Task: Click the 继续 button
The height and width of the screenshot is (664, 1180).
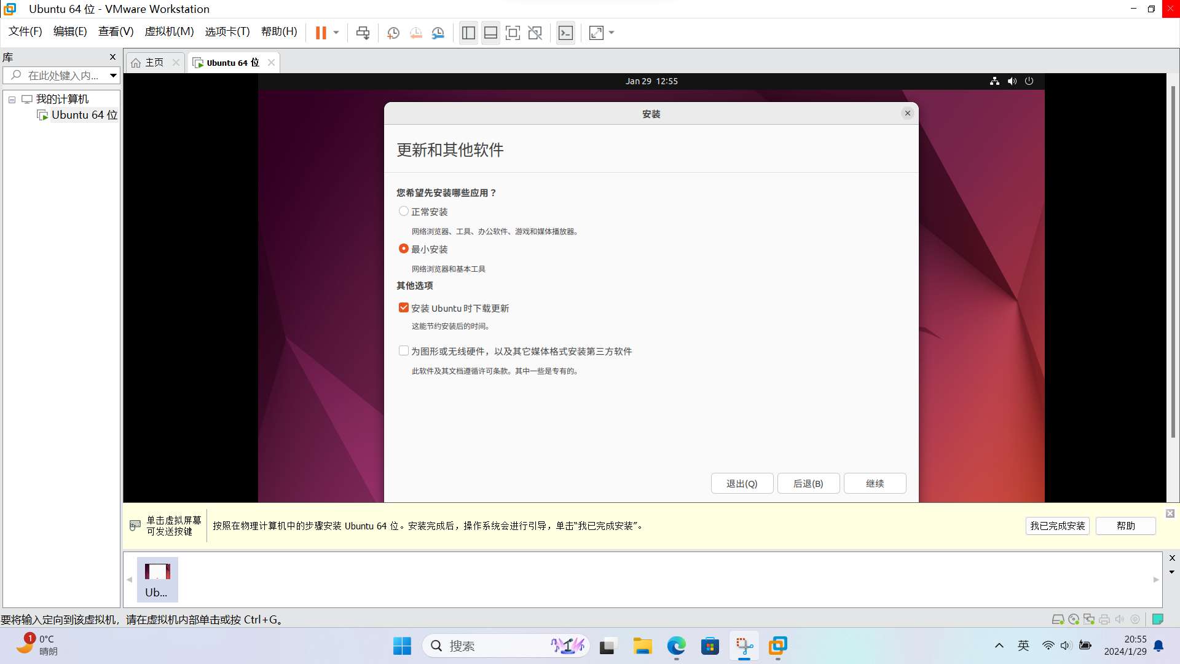Action: point(875,484)
